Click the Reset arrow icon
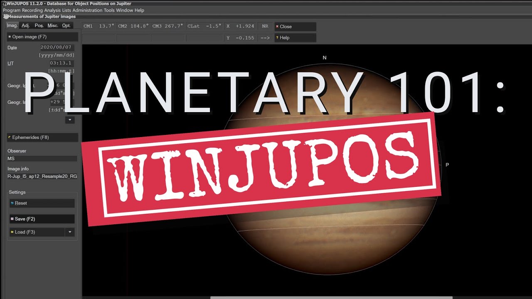Screen dimensions: 532x299 (12, 203)
